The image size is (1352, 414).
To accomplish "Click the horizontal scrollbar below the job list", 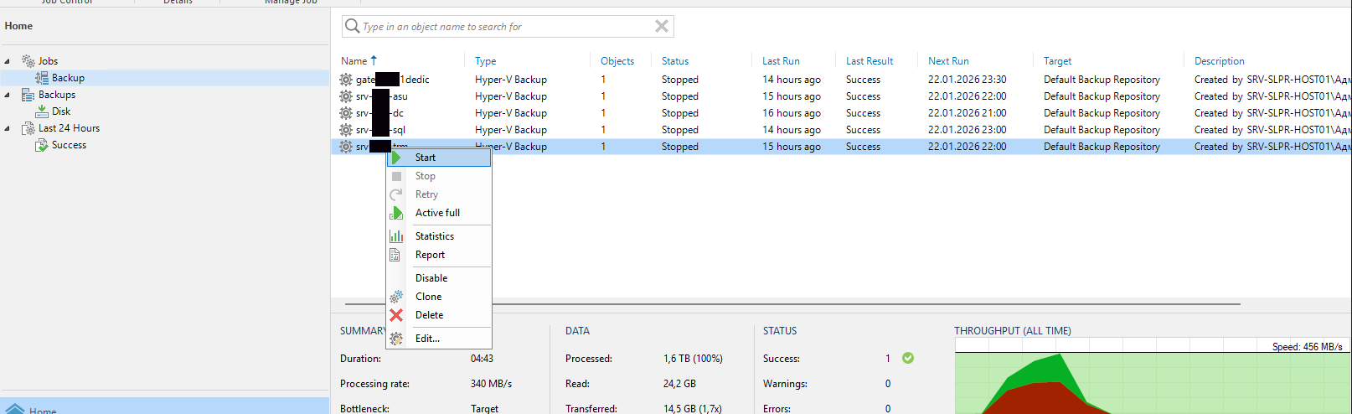I will 792,304.
